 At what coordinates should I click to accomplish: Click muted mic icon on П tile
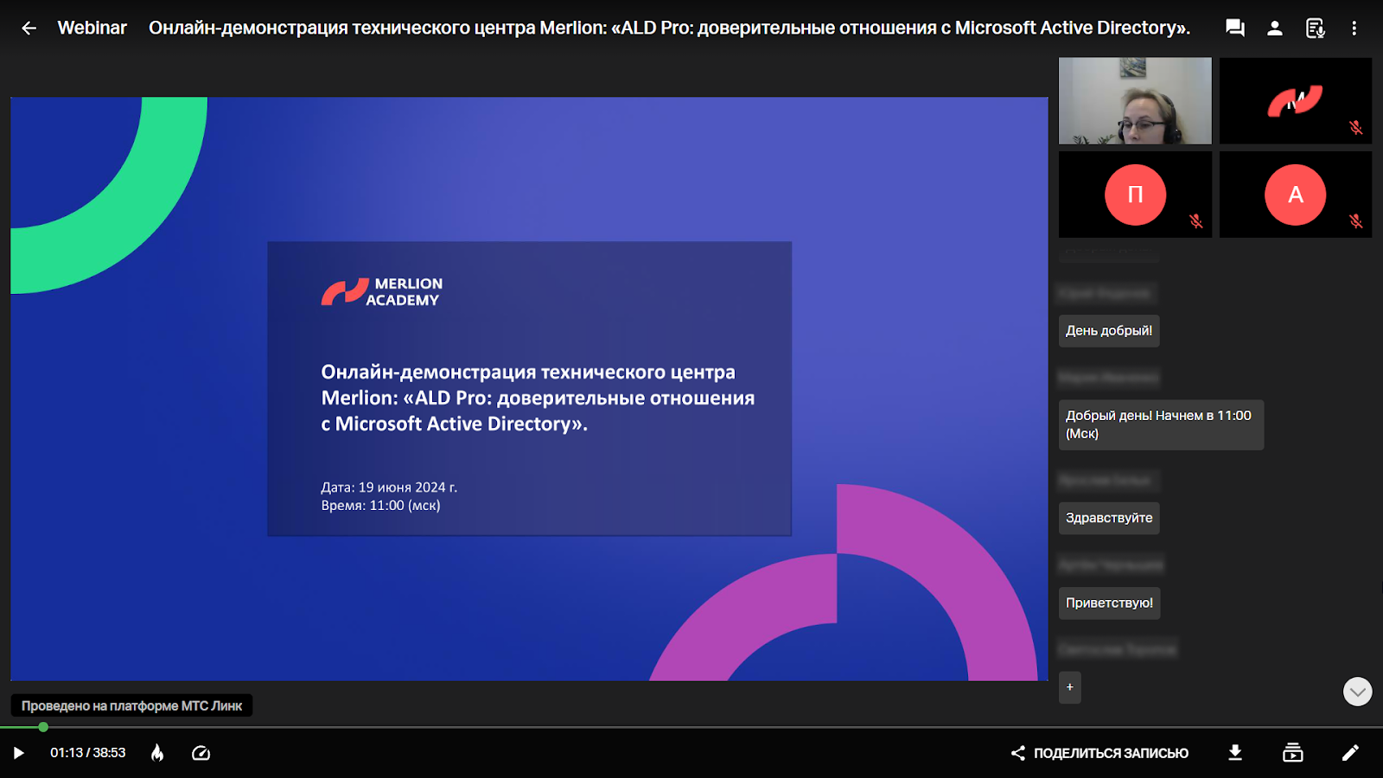tap(1196, 221)
